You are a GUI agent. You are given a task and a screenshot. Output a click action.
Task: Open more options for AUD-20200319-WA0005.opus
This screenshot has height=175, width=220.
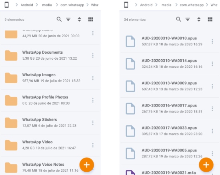tap(212, 153)
